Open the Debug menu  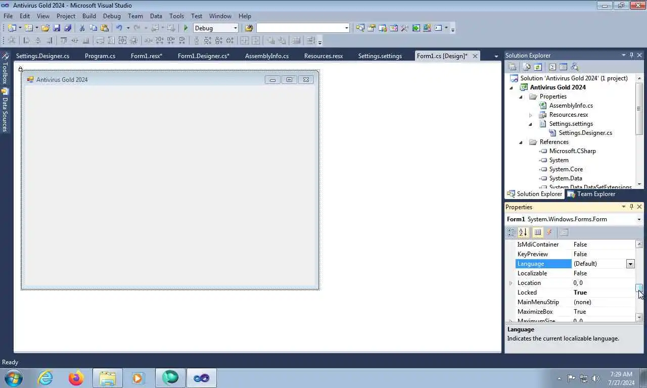click(112, 16)
